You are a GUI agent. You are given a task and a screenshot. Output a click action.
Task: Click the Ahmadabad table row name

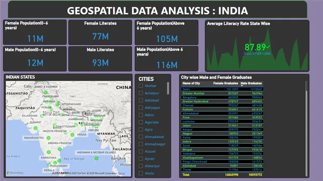190,113
